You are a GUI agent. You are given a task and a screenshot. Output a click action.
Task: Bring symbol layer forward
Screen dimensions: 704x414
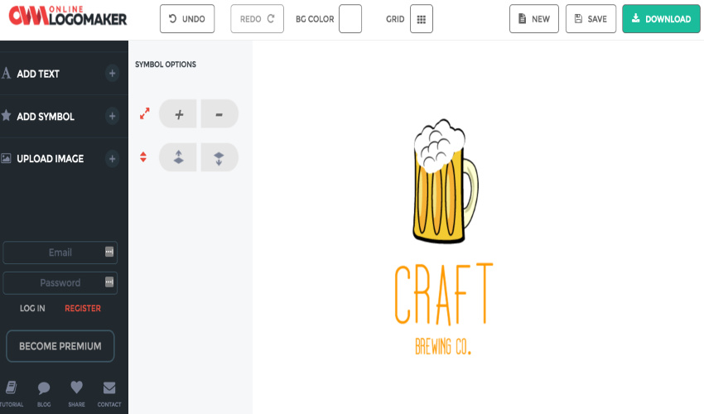[x=178, y=157]
